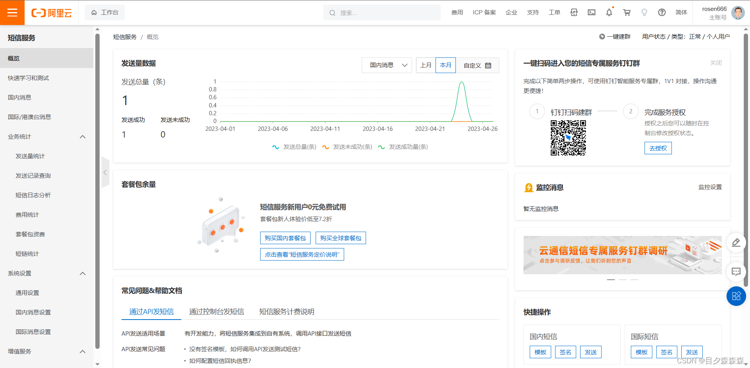Open the CloudShell terminal icon

[x=591, y=13]
